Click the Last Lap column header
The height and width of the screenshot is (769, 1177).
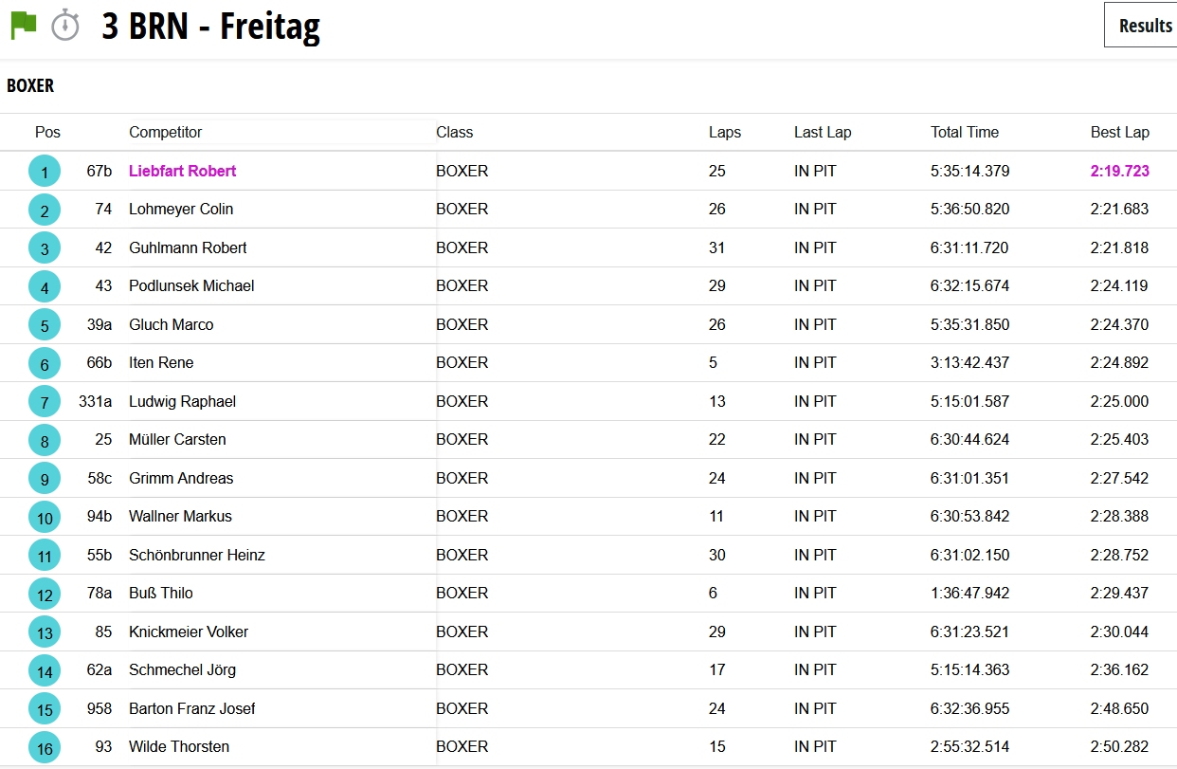[x=823, y=133]
